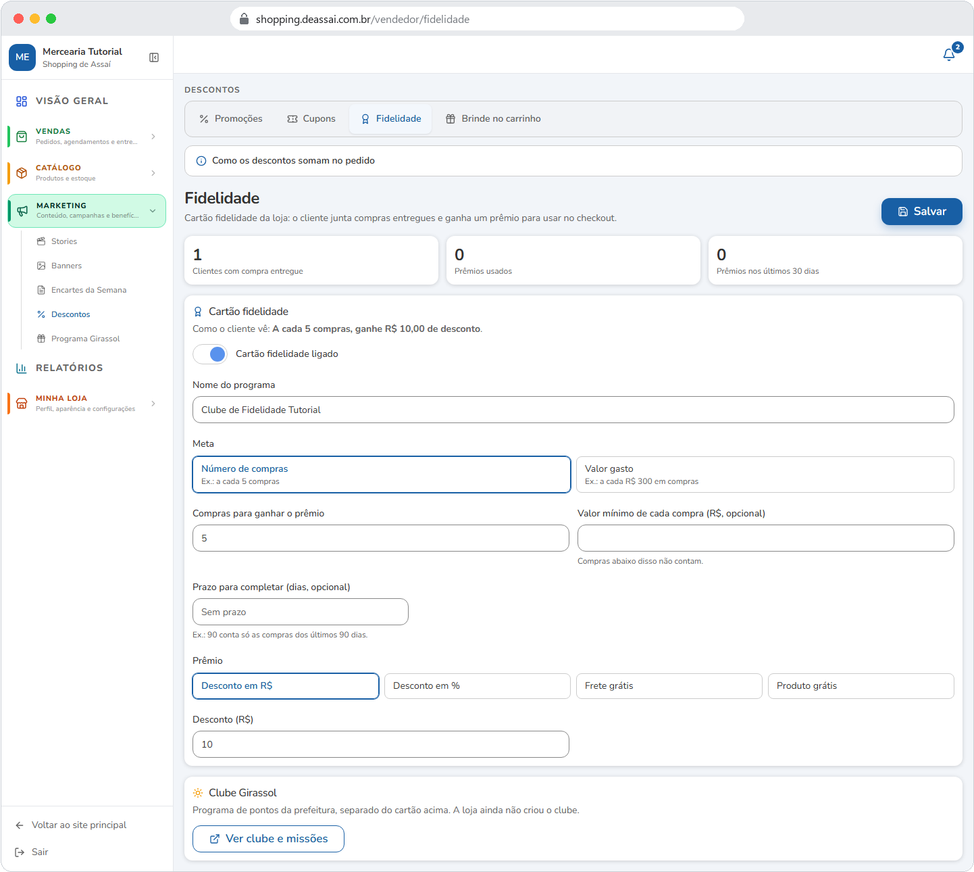Expand the Catálogo section chevron
Viewport: 974px width, 872px height.
tap(153, 173)
